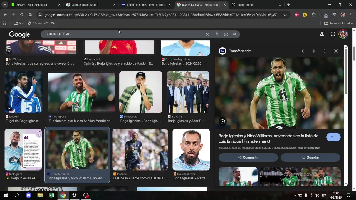Switch to Google Image Result tab
Image resolution: width=356 pixels, height=200 pixels.
91,5
